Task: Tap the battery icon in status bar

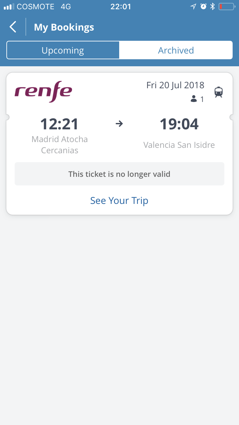Action: (x=226, y=7)
